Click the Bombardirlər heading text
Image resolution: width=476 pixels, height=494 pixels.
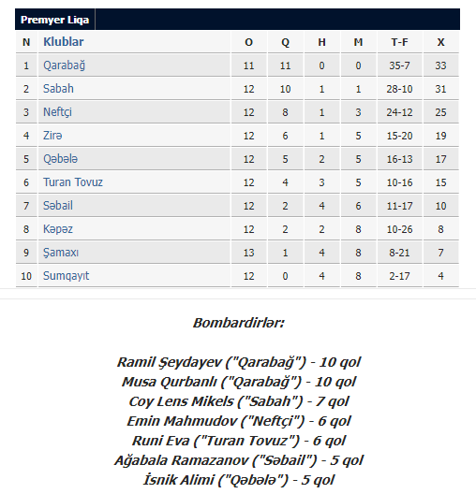pyautogui.click(x=239, y=323)
